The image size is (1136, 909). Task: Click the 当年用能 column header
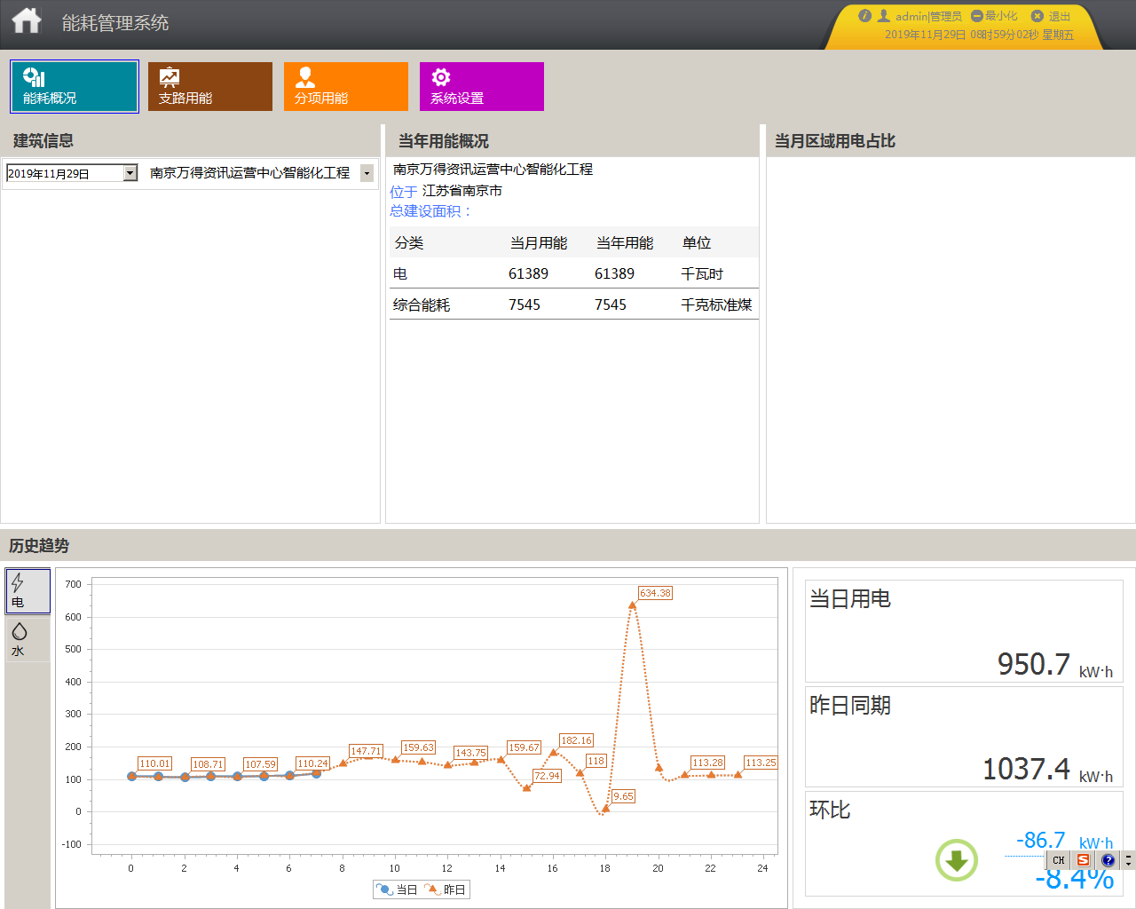tap(625, 242)
